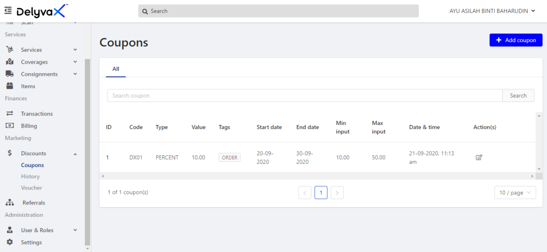
Task: Click the code cell DX01
Action: pos(136,157)
